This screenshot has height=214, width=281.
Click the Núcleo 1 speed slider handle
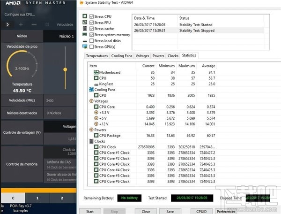[65, 69]
